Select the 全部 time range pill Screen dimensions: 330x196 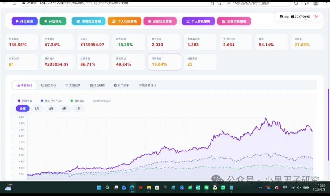23,108
